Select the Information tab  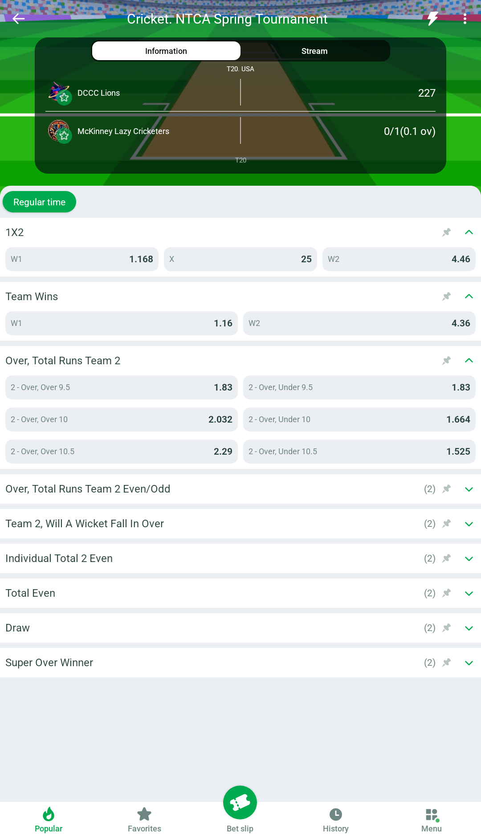click(x=166, y=51)
